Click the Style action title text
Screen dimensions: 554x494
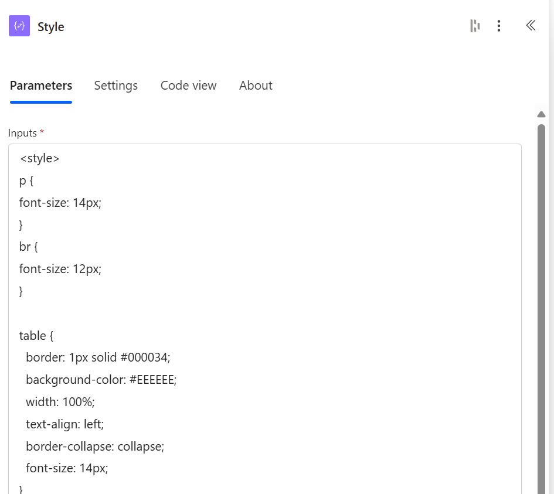point(51,27)
